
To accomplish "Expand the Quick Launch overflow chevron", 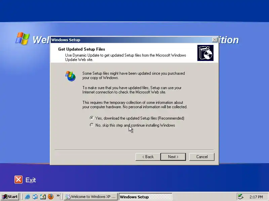I will coord(58,195).
